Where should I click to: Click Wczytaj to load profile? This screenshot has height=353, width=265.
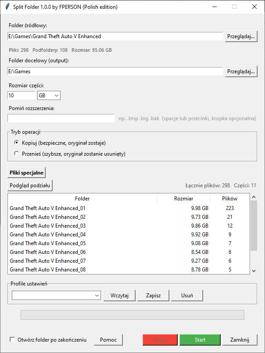(119, 296)
